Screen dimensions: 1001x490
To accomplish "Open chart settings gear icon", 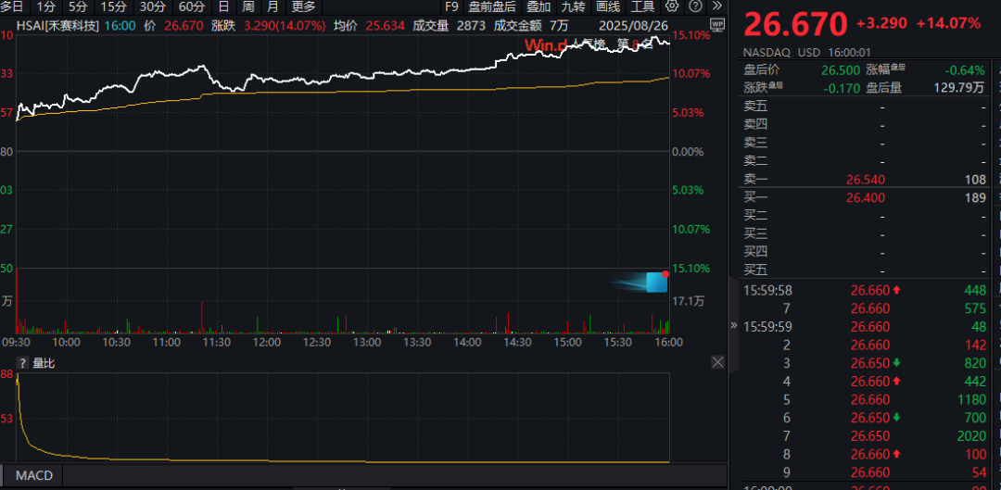I will click(x=673, y=6).
